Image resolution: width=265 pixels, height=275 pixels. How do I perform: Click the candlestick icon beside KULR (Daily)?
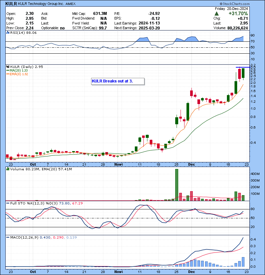click(x=8, y=67)
